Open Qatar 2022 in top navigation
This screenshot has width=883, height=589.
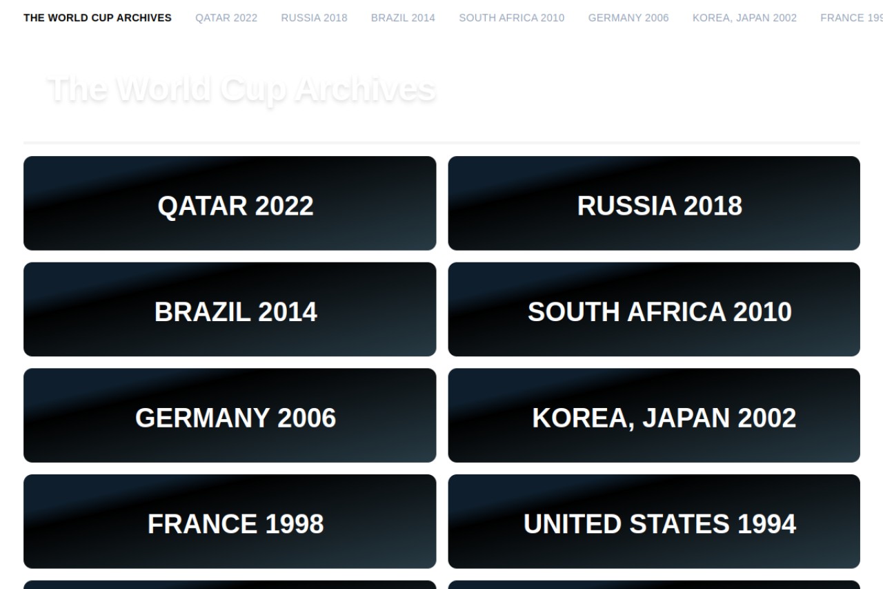click(x=226, y=18)
